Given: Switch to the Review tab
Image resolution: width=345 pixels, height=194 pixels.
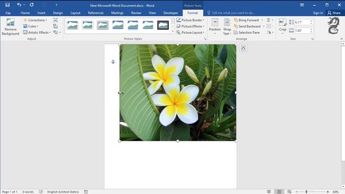Looking at the screenshot, I should pos(136,13).
